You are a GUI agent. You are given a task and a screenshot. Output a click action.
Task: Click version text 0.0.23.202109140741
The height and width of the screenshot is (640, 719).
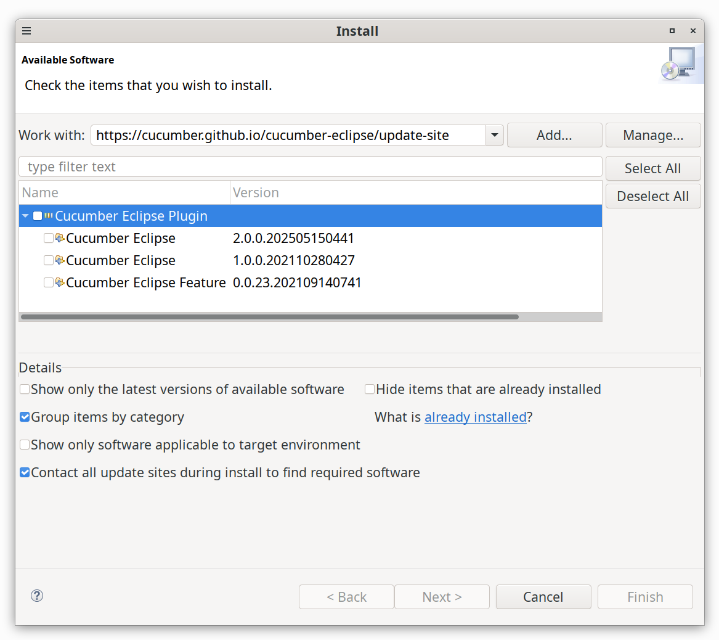coord(297,282)
